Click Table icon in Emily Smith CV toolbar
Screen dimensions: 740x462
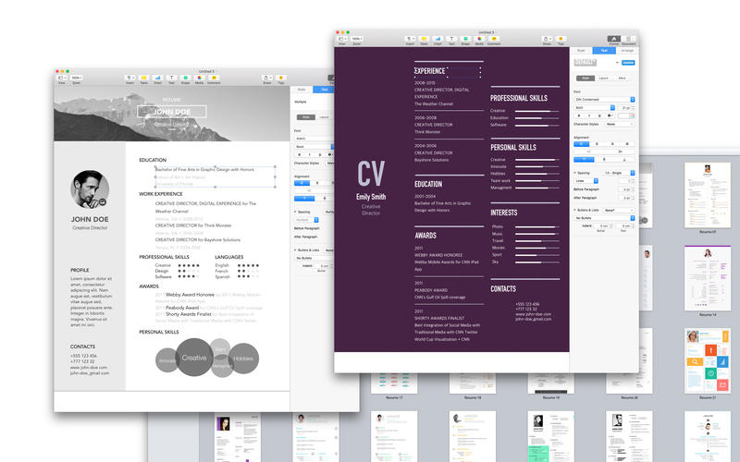click(x=424, y=39)
